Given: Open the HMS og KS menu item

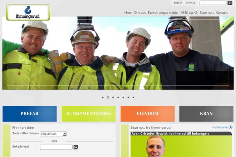Looking at the screenshot, I should pyautogui.click(x=189, y=13).
